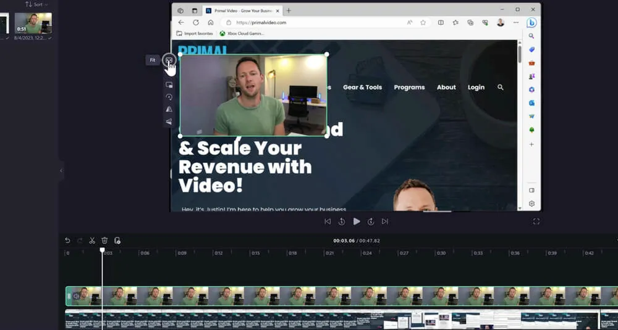Mute the webcam clip audio on timeline
This screenshot has height=330, width=618.
pos(76,296)
